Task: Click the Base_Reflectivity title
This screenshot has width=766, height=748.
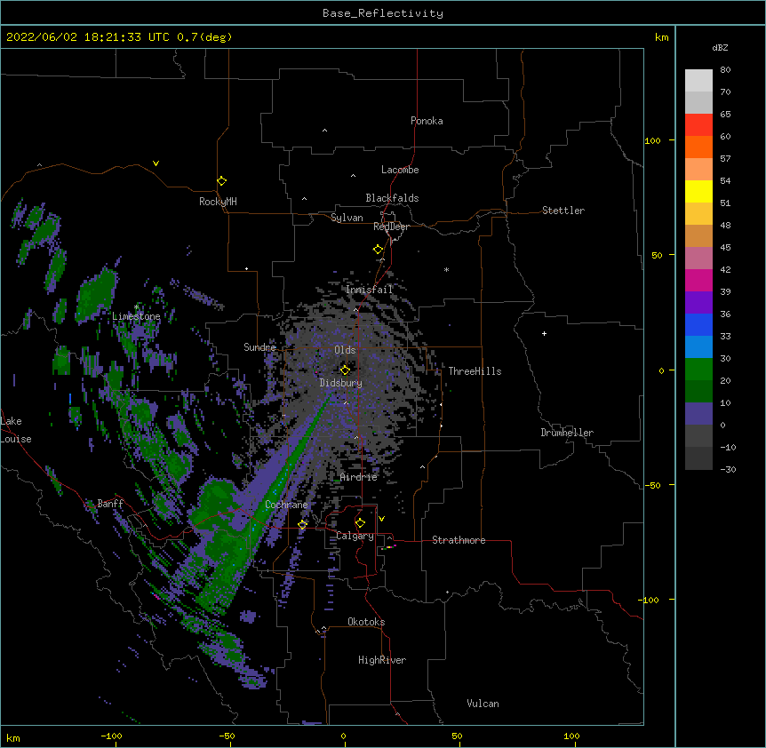Action: 383,13
